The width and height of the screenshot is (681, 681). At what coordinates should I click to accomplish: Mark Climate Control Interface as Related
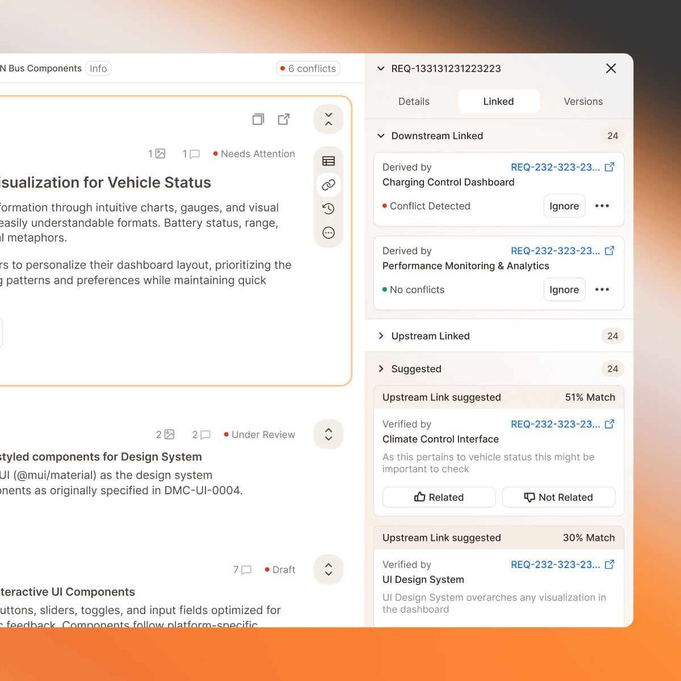point(439,497)
